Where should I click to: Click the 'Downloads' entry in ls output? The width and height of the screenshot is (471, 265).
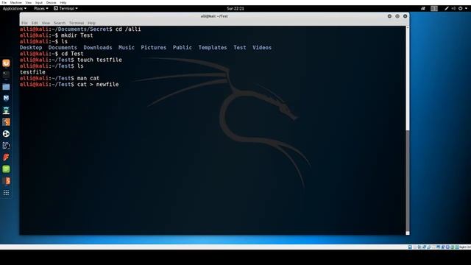pos(98,47)
